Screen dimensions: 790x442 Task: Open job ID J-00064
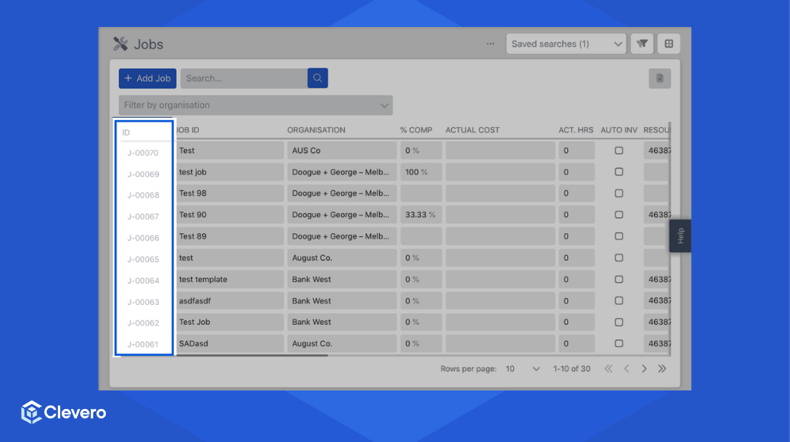(x=143, y=280)
